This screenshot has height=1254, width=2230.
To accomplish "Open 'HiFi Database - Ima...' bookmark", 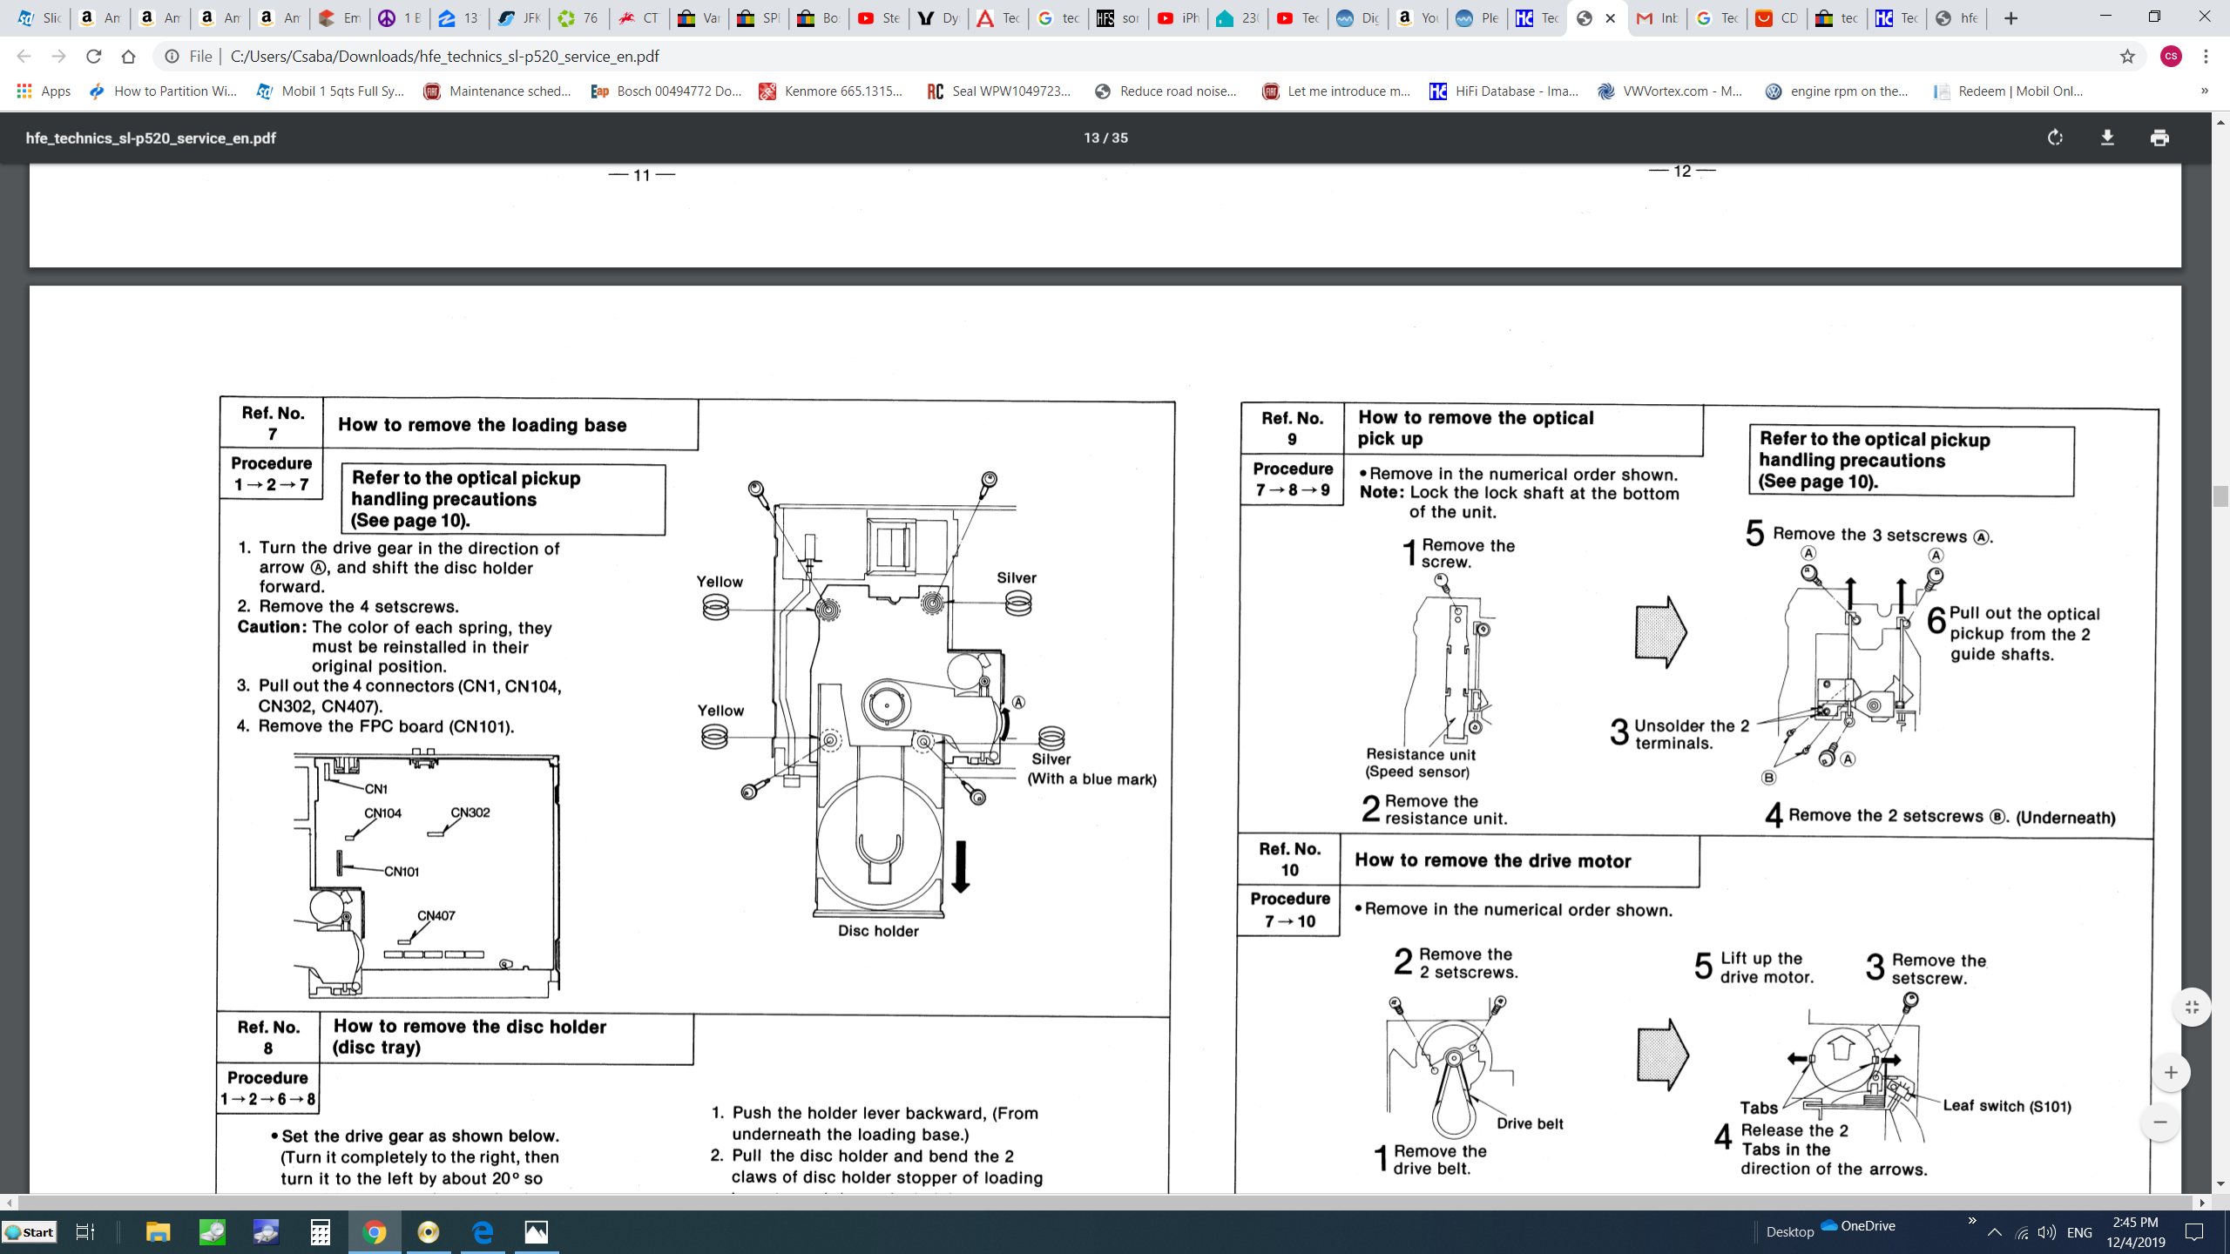I will click(1504, 91).
